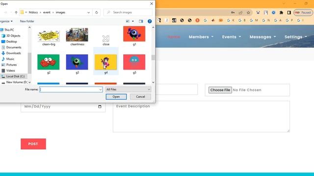Viewport: 314px width, 176px height.
Task: Open the 'G M' bookmark
Action: [254, 21]
